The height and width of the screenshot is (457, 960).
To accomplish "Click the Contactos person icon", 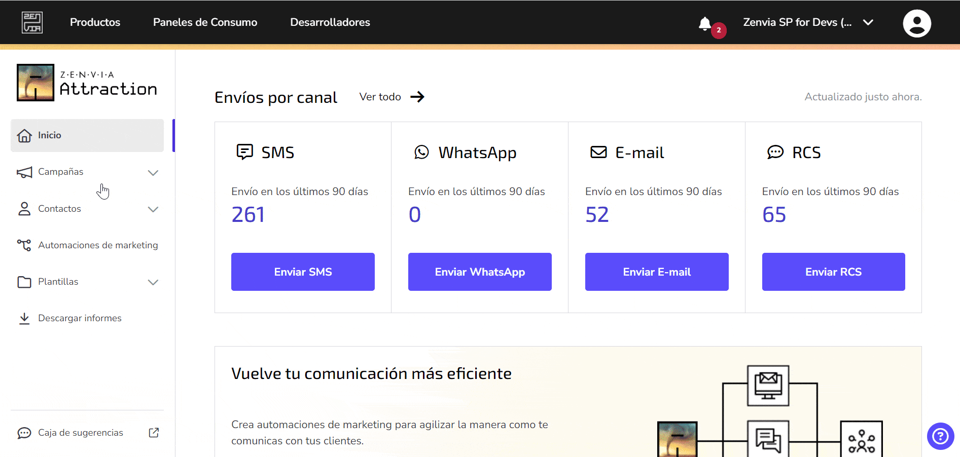I will [x=23, y=208].
